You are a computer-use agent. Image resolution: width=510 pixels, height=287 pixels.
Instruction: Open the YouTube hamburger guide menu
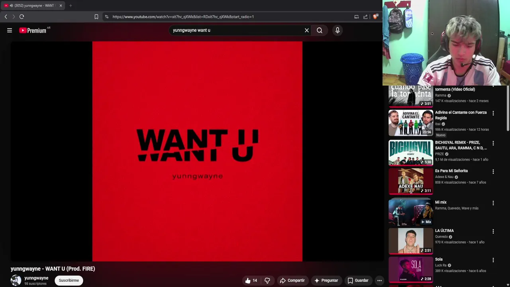[x=10, y=30]
